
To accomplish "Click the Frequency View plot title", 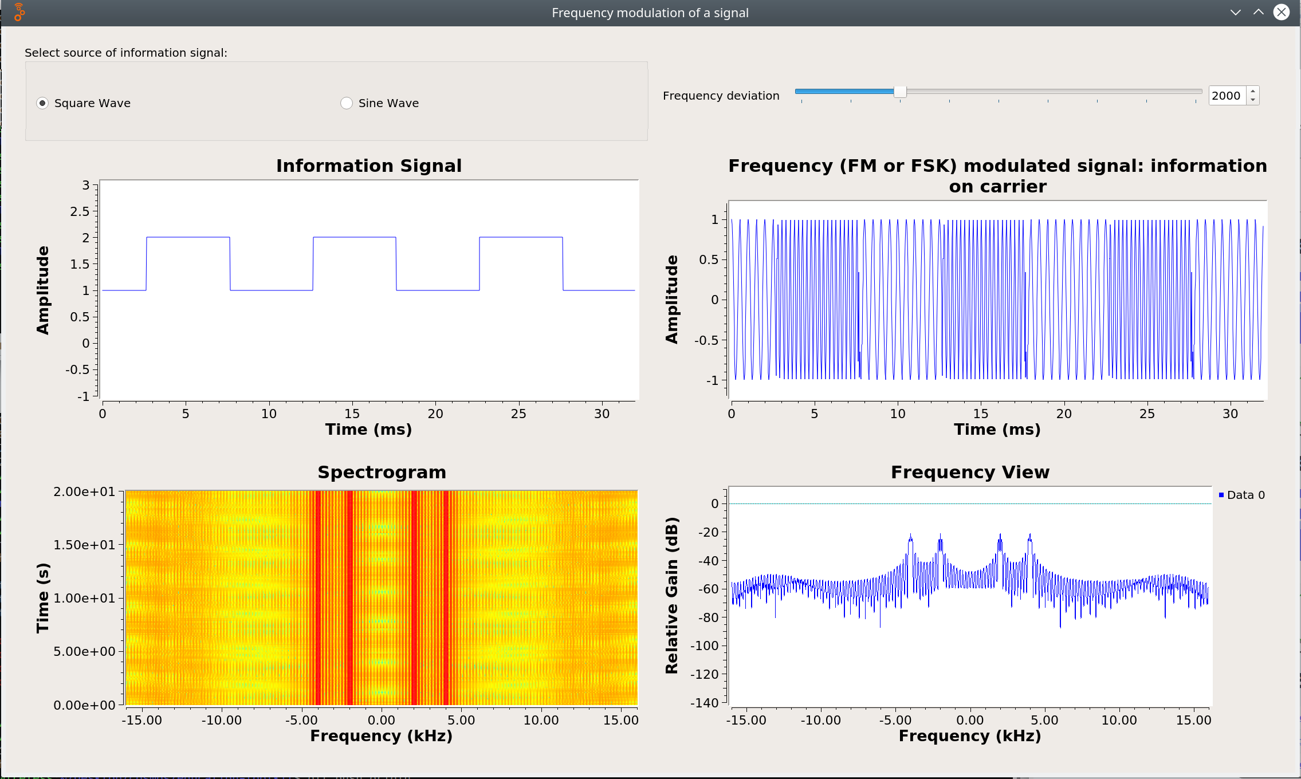I will point(970,472).
